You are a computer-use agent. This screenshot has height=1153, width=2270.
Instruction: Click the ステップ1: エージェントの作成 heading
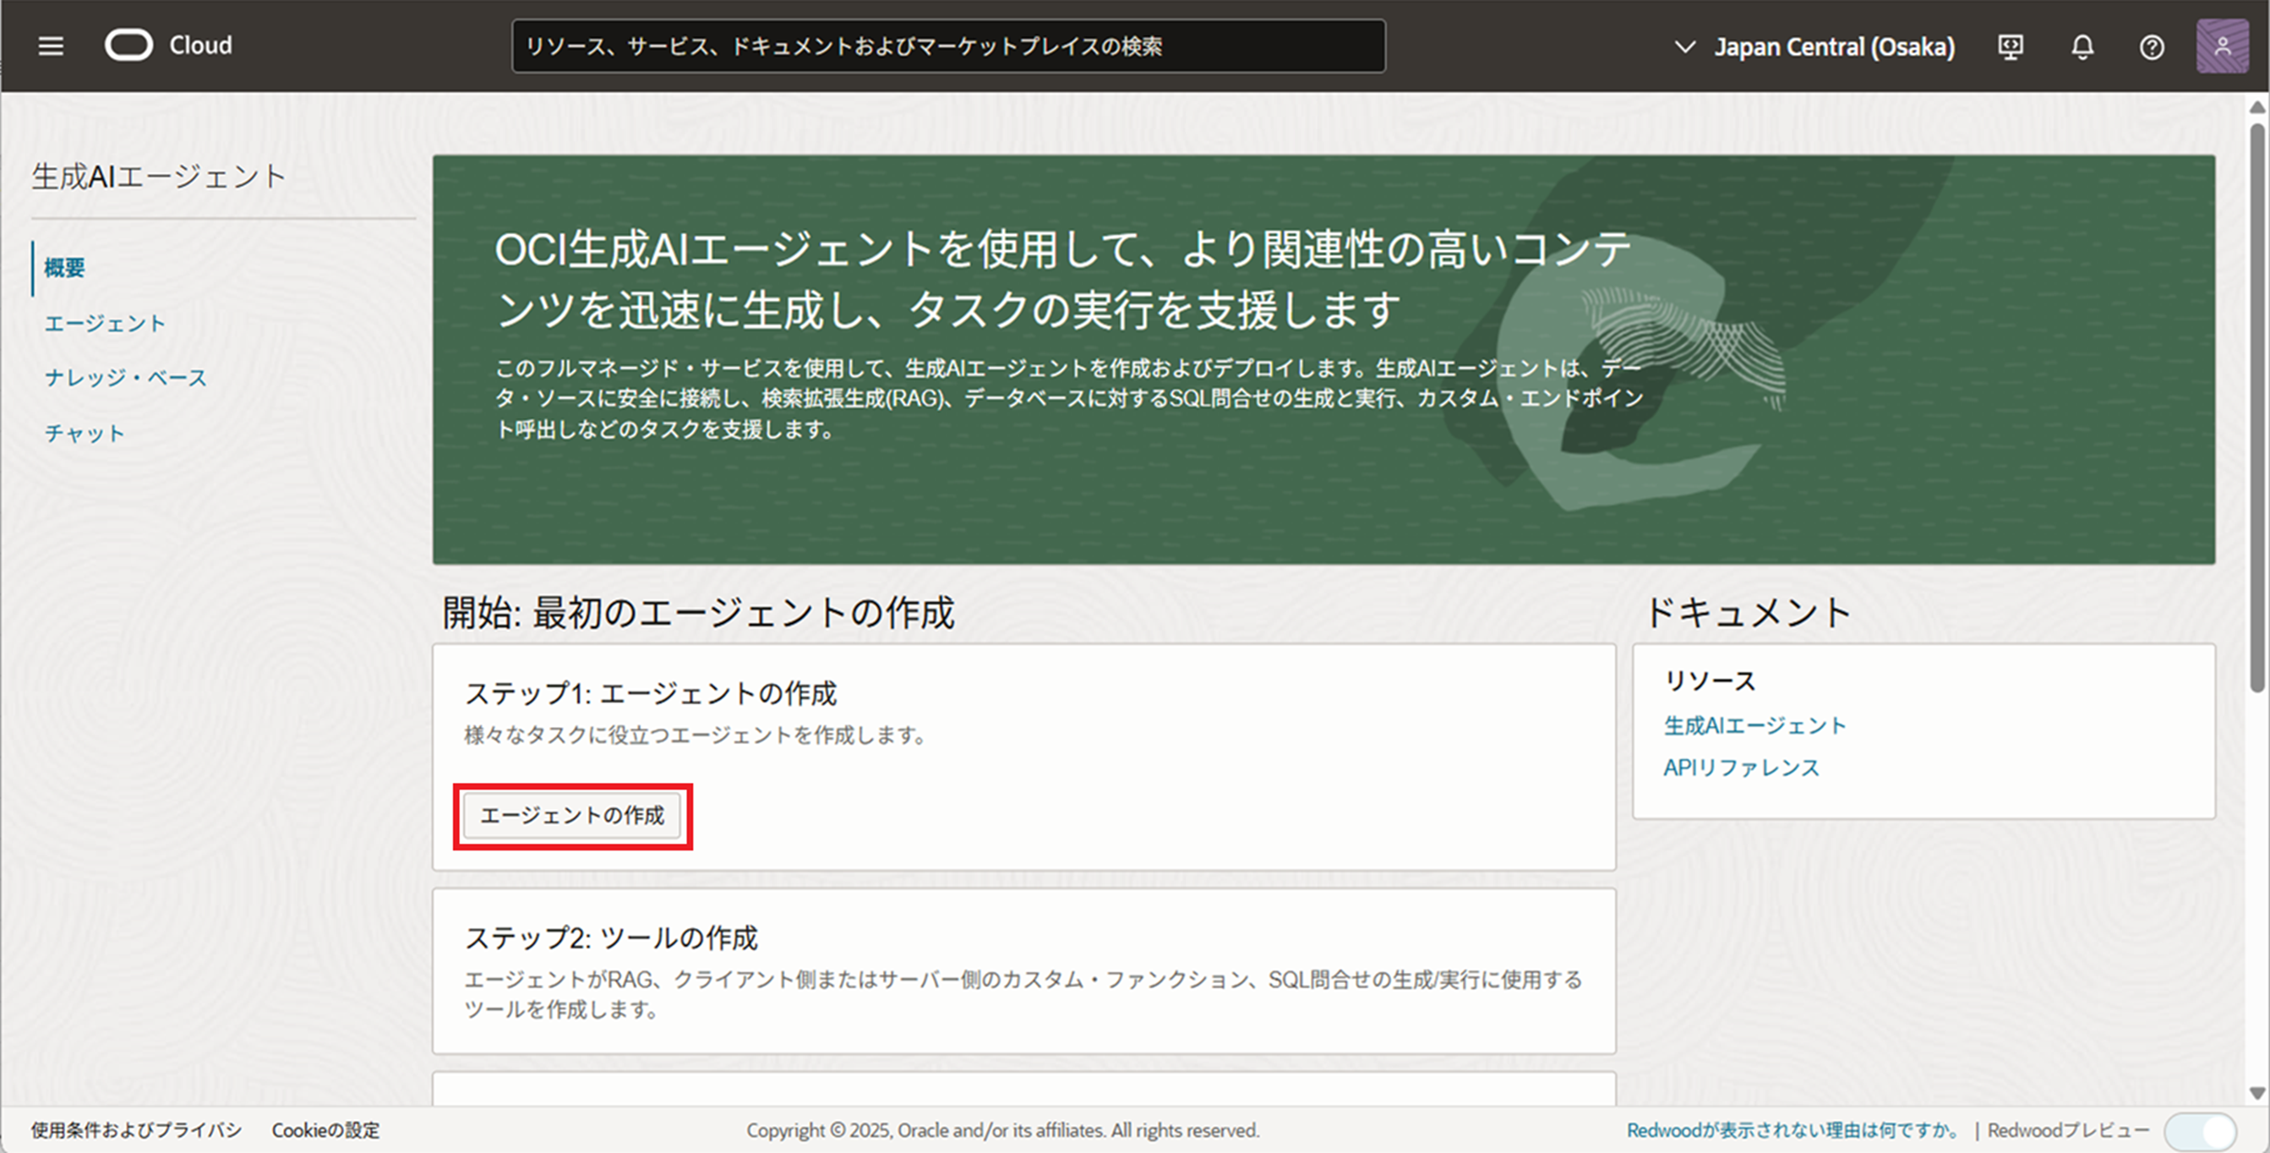tap(651, 694)
